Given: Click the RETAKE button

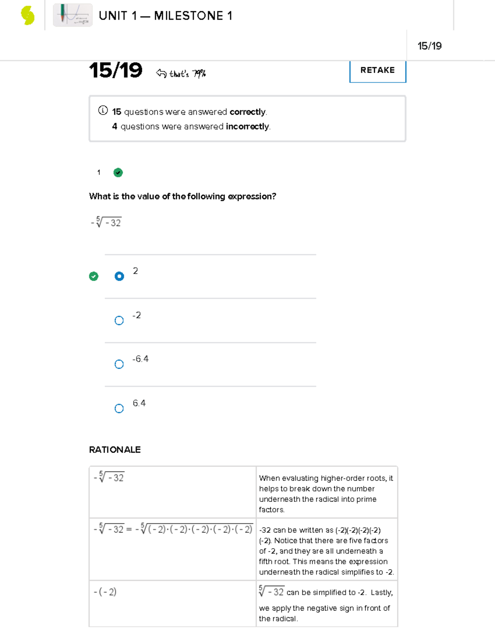Looking at the screenshot, I should [x=377, y=71].
